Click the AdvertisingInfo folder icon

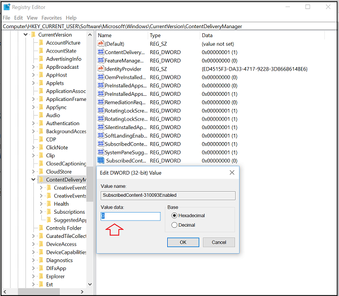[41, 59]
